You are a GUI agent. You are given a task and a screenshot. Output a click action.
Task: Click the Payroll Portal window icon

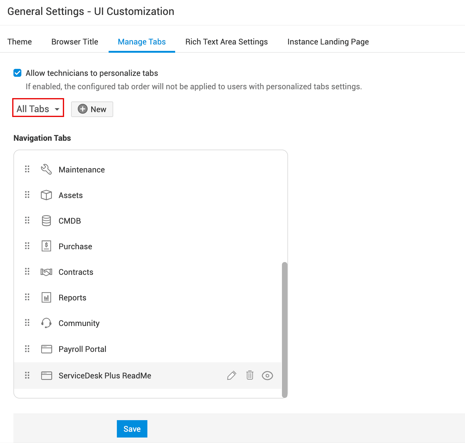46,349
